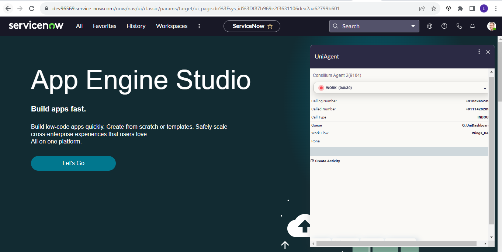502x252 pixels.
Task: Click the share this page icon
Action: 422,8
